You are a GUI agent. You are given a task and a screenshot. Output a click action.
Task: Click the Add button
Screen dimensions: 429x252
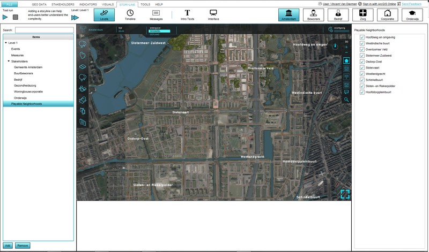[8, 246]
